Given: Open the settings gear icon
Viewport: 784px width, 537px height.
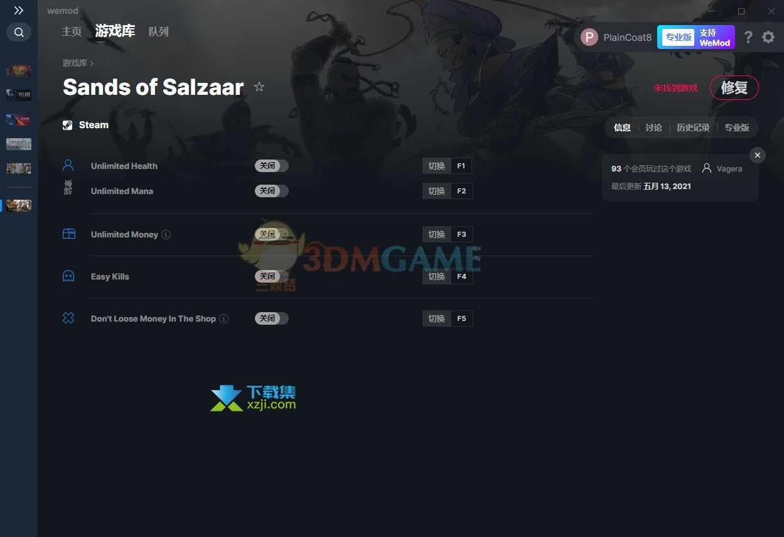Looking at the screenshot, I should click(768, 38).
